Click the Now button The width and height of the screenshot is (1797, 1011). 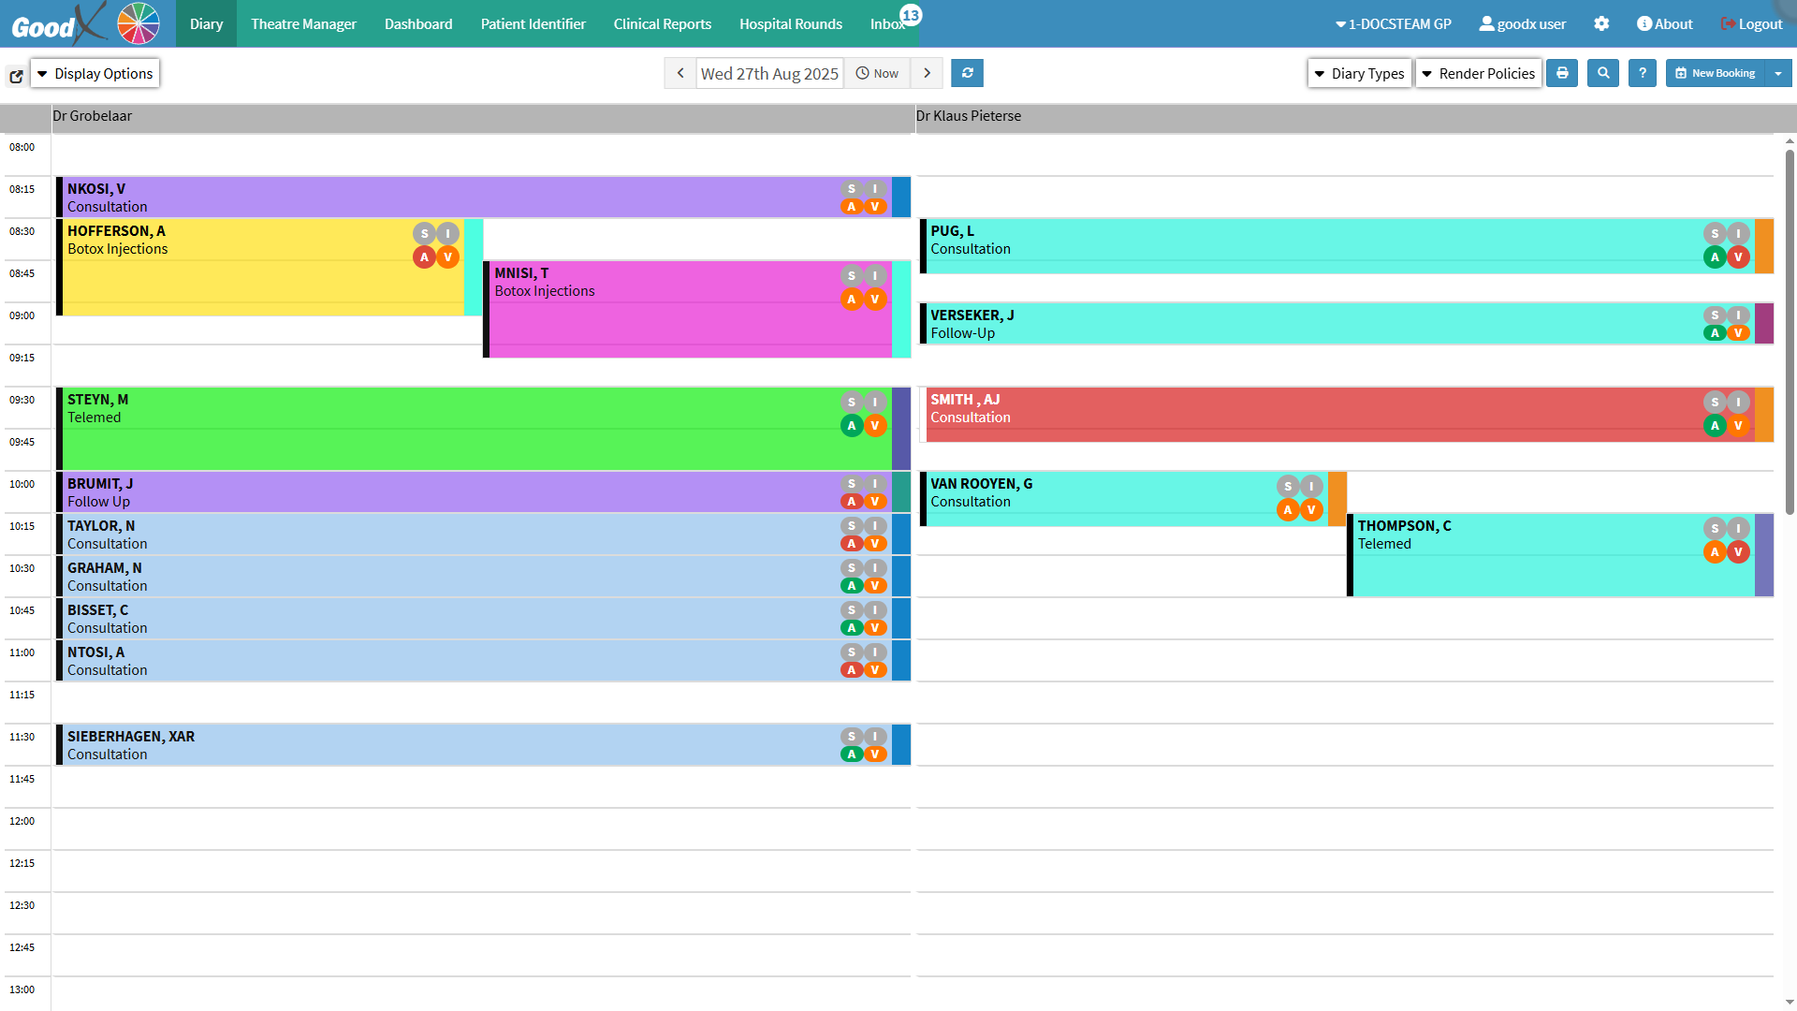pyautogui.click(x=877, y=73)
